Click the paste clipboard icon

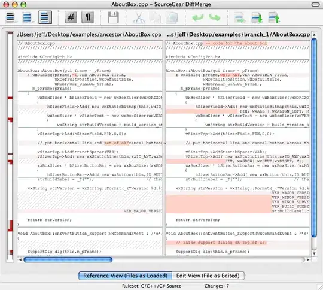click(x=172, y=17)
